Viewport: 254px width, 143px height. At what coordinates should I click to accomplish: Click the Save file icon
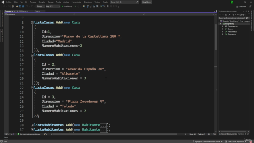tap(20, 6)
